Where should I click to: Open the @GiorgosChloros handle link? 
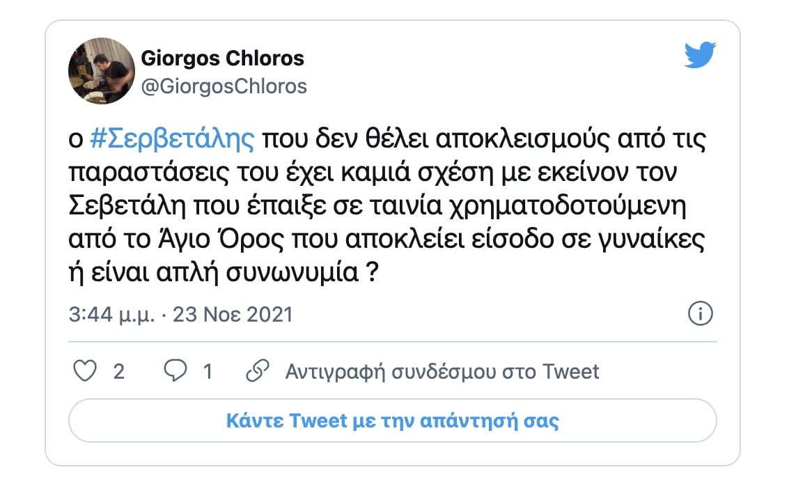(x=224, y=86)
